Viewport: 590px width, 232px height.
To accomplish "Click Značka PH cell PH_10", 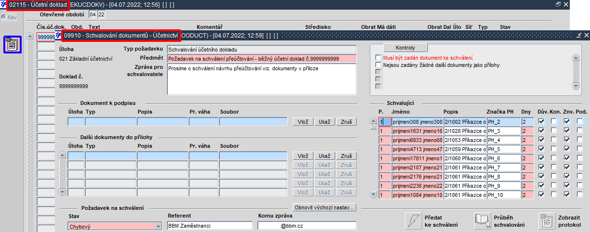I will click(503, 195).
